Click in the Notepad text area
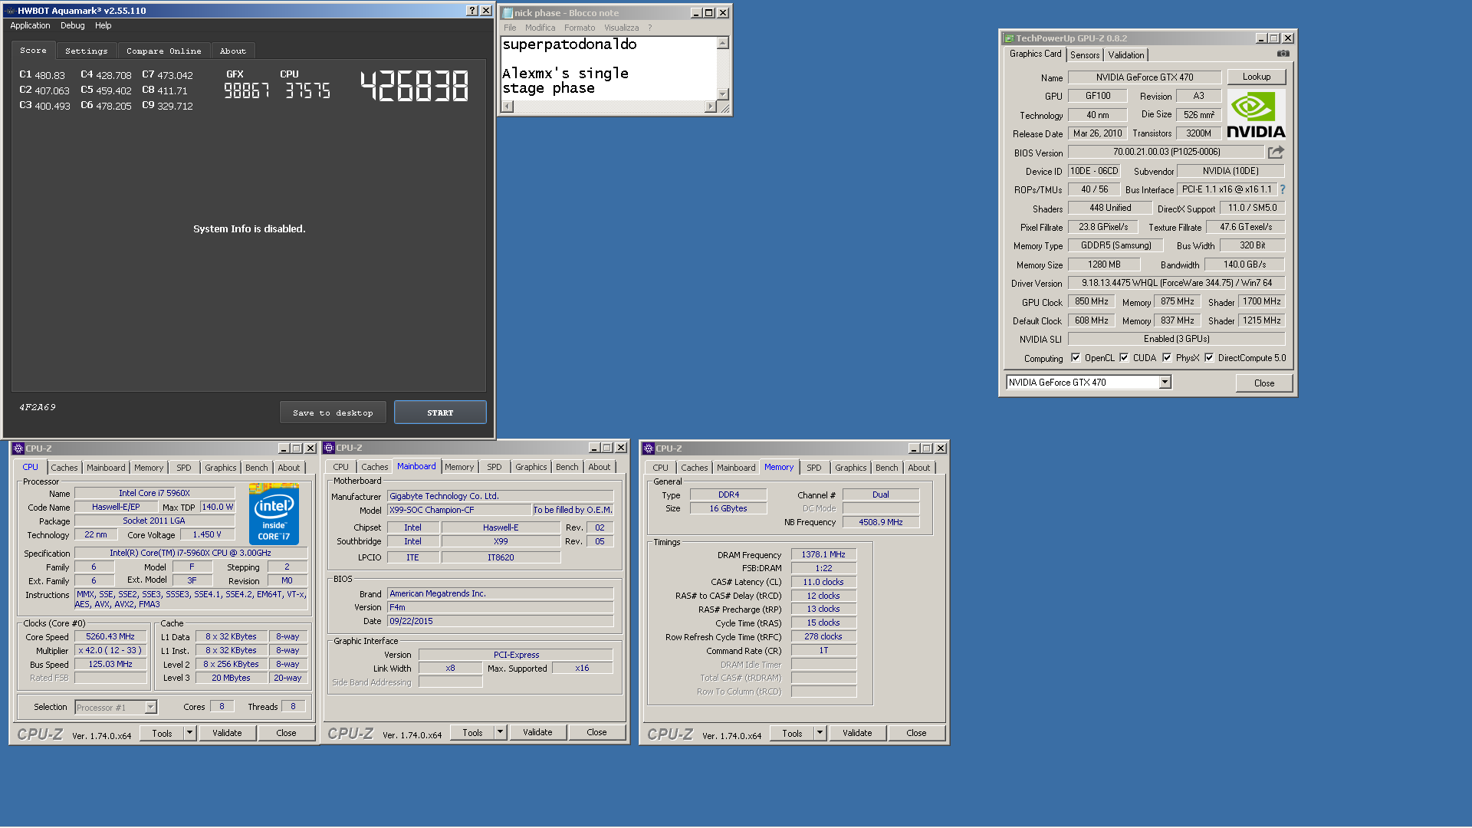This screenshot has width=1472, height=828. (x=608, y=69)
